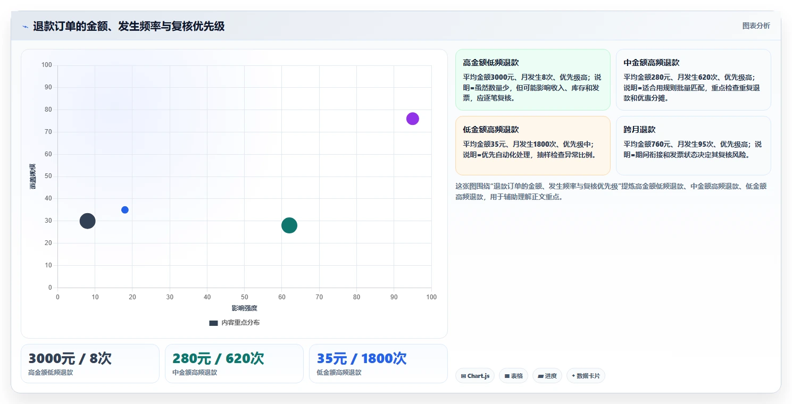Viewport: 792px width, 404px height.
Task: Click the 覆盖规模 y-axis title
Action: [x=32, y=176]
